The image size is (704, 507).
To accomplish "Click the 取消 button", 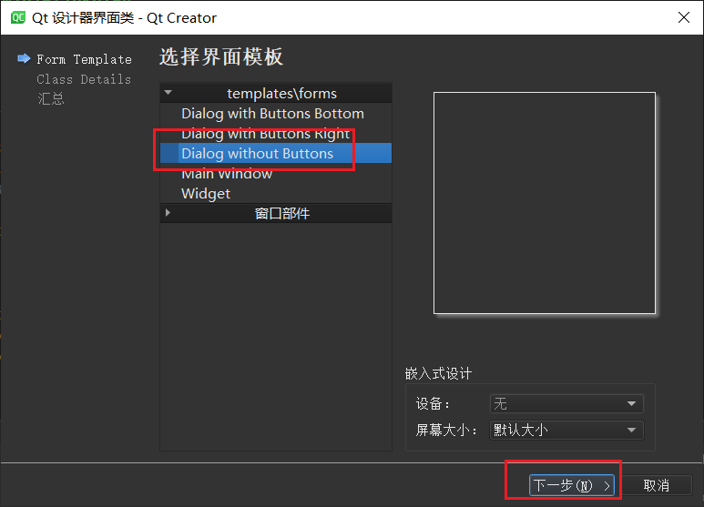I will (656, 485).
